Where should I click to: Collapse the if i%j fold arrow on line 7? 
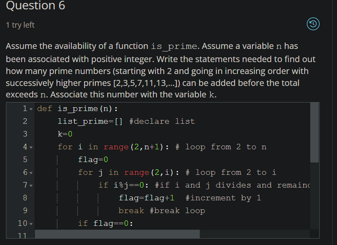coord(31,185)
